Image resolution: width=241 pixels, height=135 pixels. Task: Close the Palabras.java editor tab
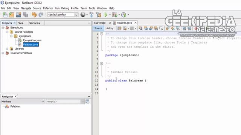click(136, 23)
